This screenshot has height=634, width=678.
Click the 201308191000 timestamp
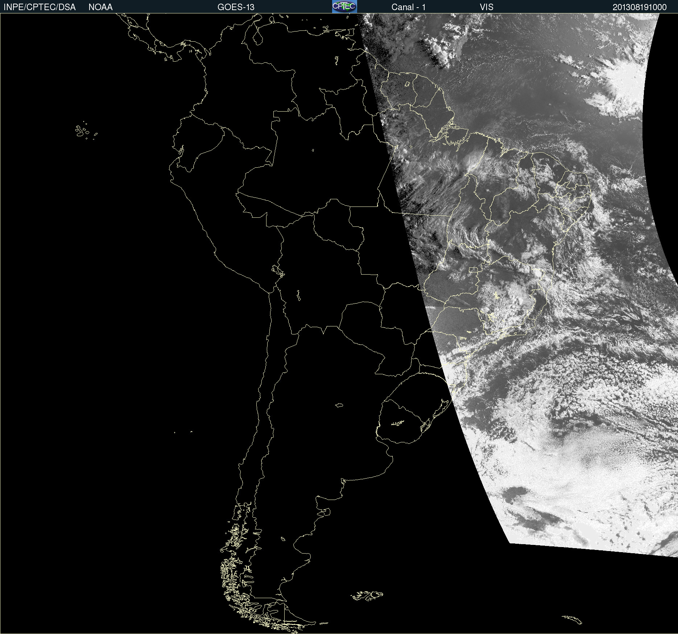(x=640, y=7)
